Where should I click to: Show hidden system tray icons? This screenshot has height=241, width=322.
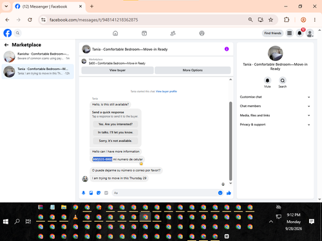(271, 222)
